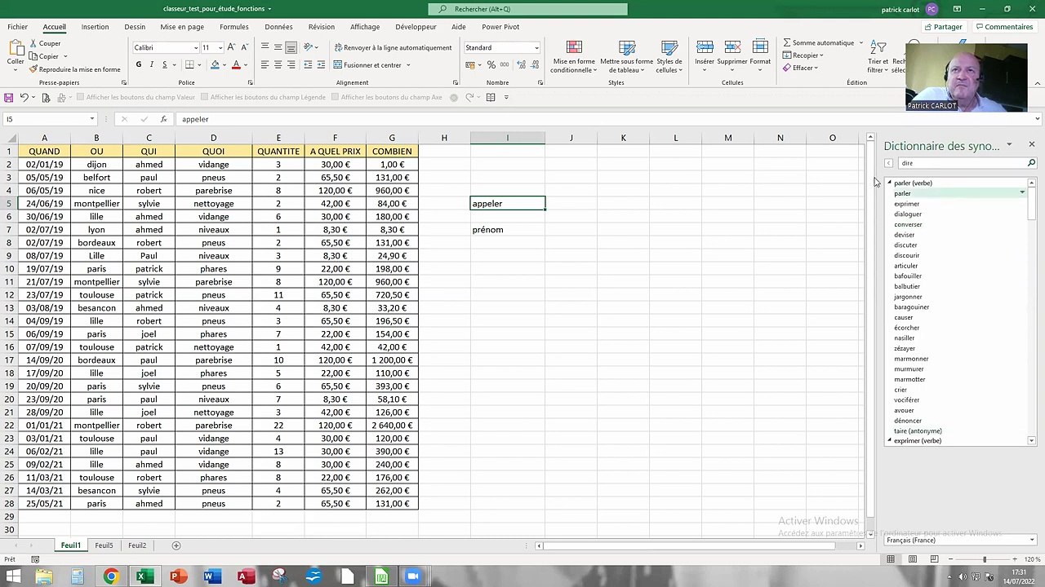This screenshot has width=1045, height=587.
Task: Apply underline S formatting
Action: point(164,64)
